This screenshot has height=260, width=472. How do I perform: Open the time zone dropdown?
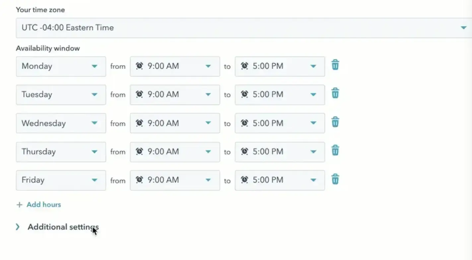[x=464, y=28]
